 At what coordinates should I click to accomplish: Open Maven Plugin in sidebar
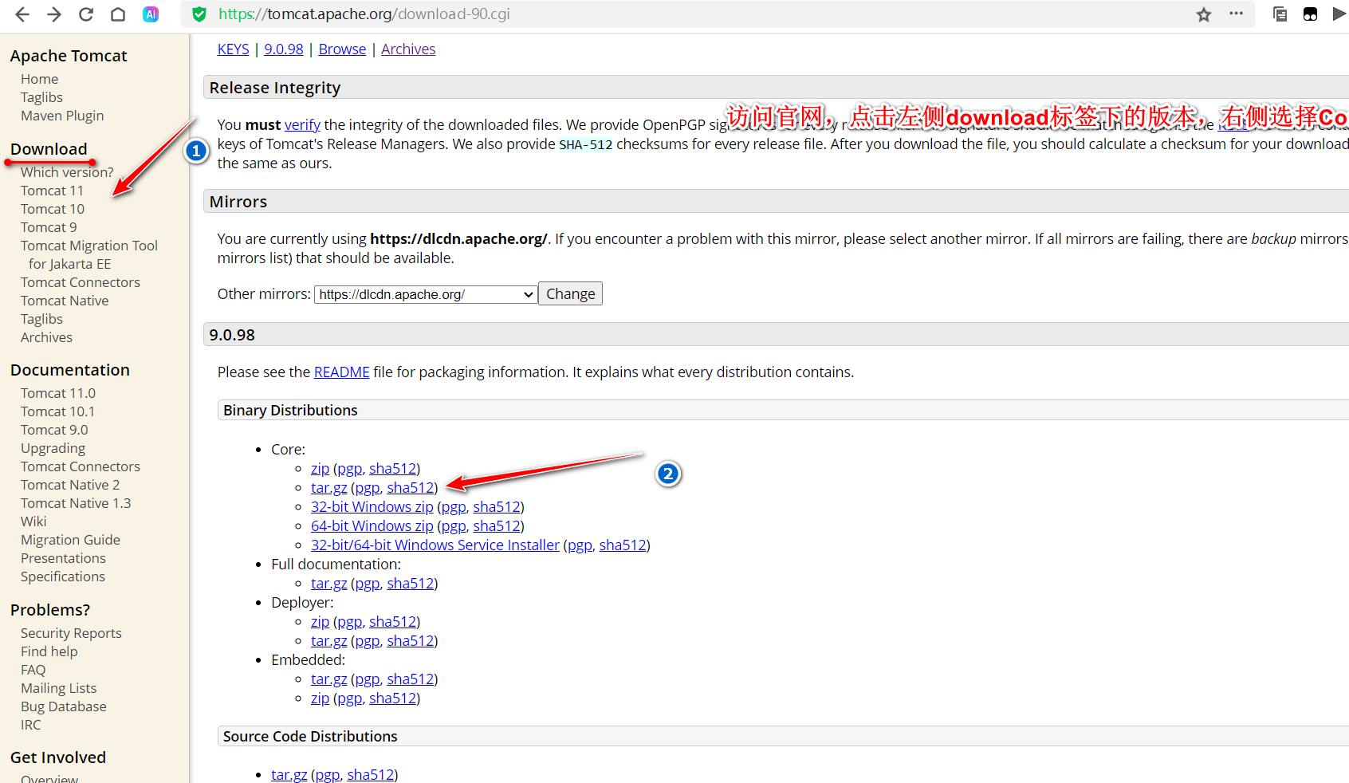(x=62, y=116)
